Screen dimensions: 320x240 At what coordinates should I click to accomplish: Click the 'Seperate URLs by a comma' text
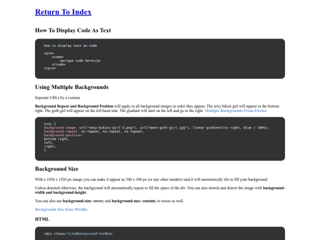[x=57, y=98]
